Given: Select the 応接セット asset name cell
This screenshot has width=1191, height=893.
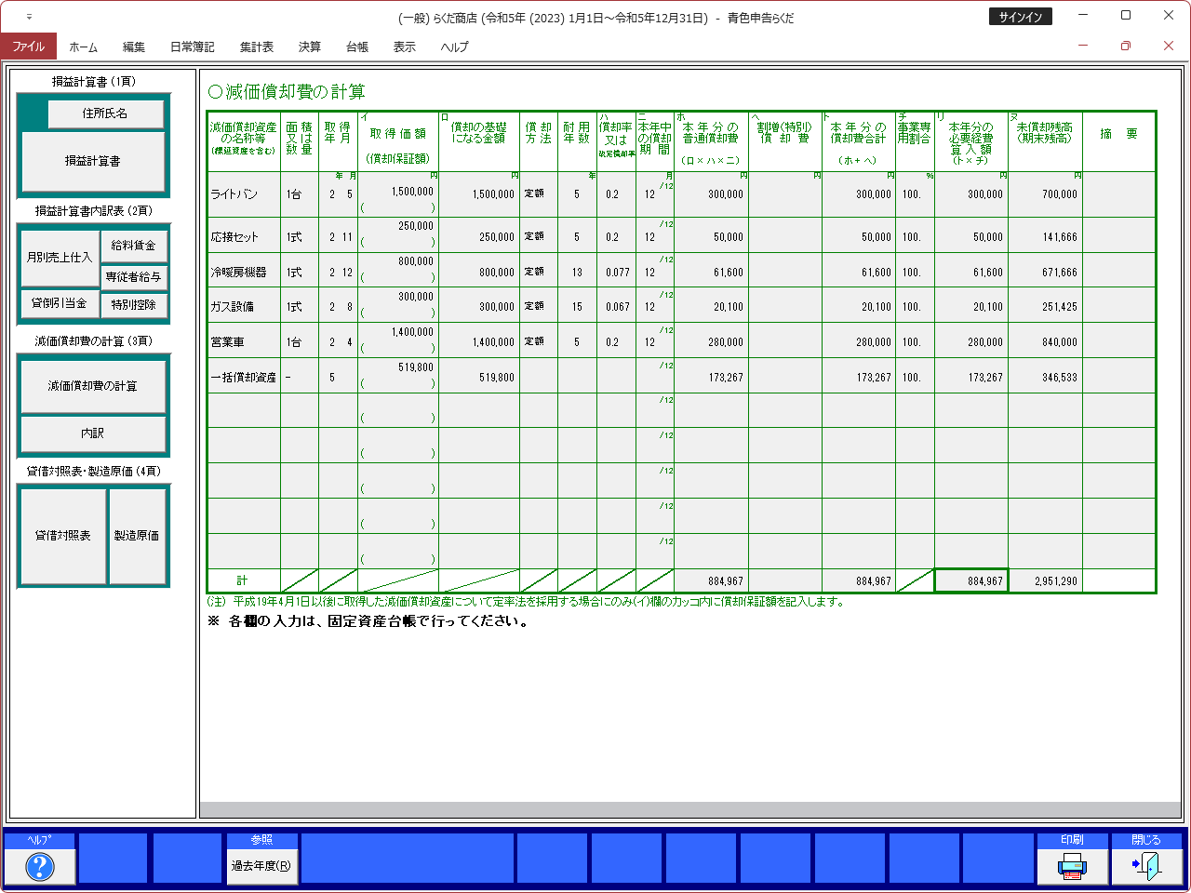Looking at the screenshot, I should click(x=244, y=236).
